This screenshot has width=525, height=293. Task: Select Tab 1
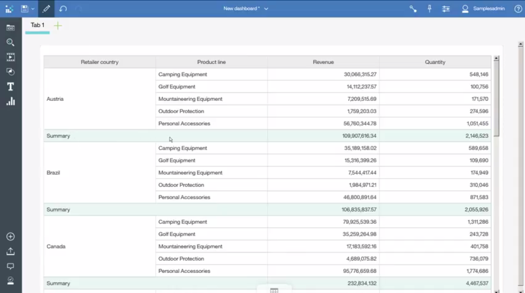pyautogui.click(x=37, y=25)
